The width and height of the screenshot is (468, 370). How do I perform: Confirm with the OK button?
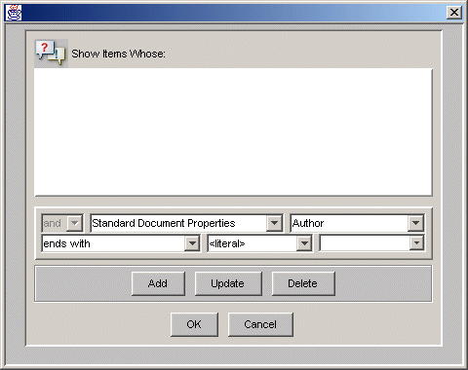pyautogui.click(x=194, y=324)
